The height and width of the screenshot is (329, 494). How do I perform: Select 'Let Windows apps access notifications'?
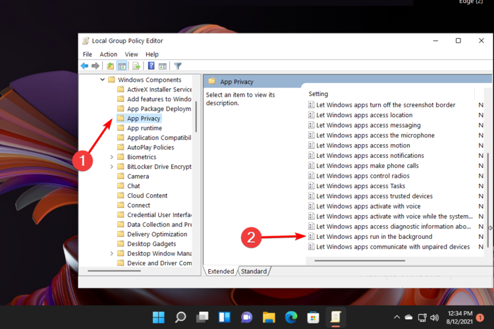pyautogui.click(x=370, y=155)
